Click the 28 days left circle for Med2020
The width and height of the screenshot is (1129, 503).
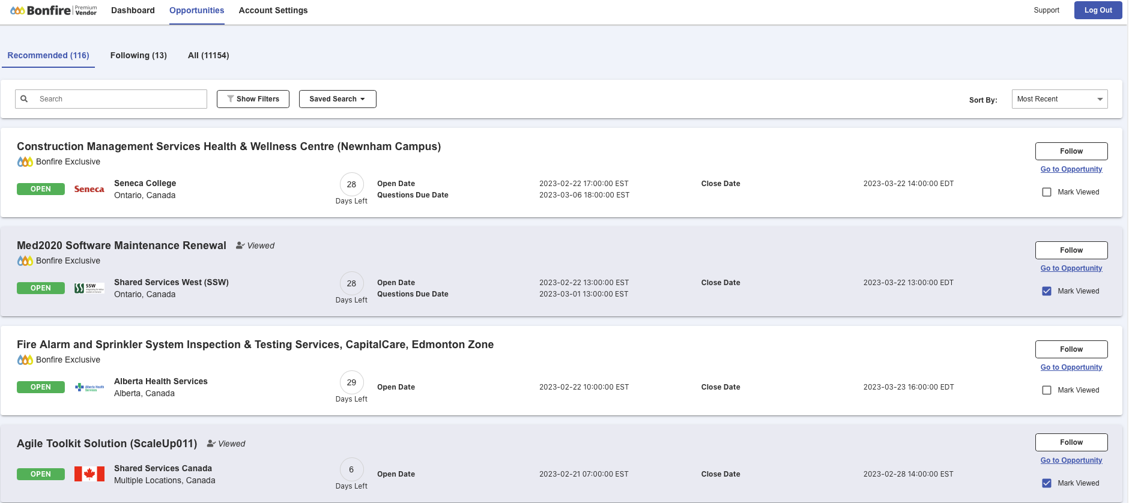351,283
